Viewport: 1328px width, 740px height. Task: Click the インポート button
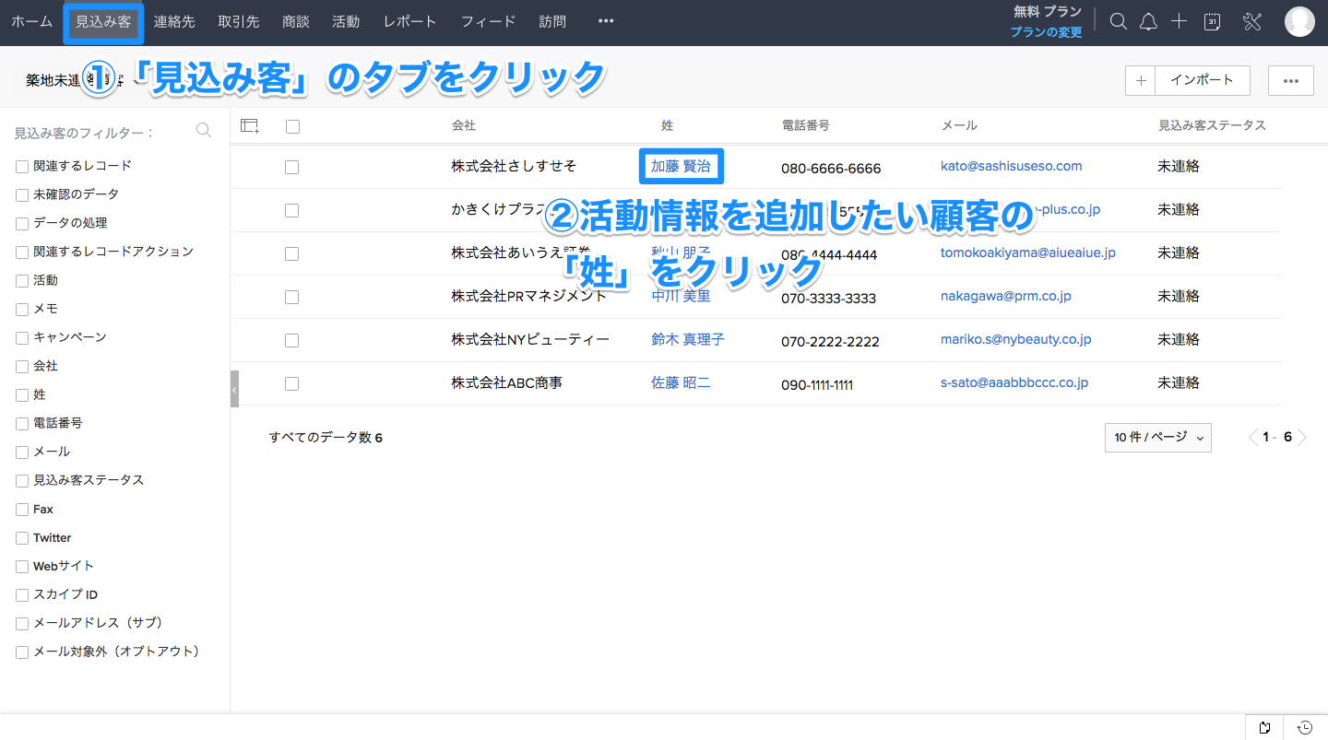pyautogui.click(x=1202, y=80)
